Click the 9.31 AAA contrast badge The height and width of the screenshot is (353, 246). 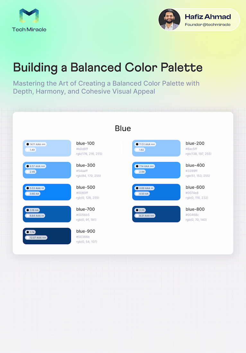click(145, 216)
